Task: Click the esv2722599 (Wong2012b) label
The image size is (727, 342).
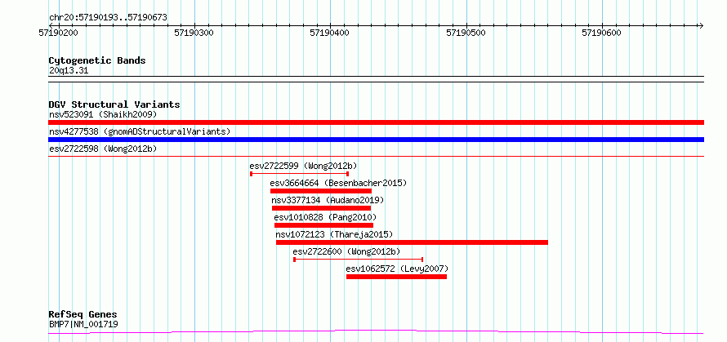Action: pos(303,166)
